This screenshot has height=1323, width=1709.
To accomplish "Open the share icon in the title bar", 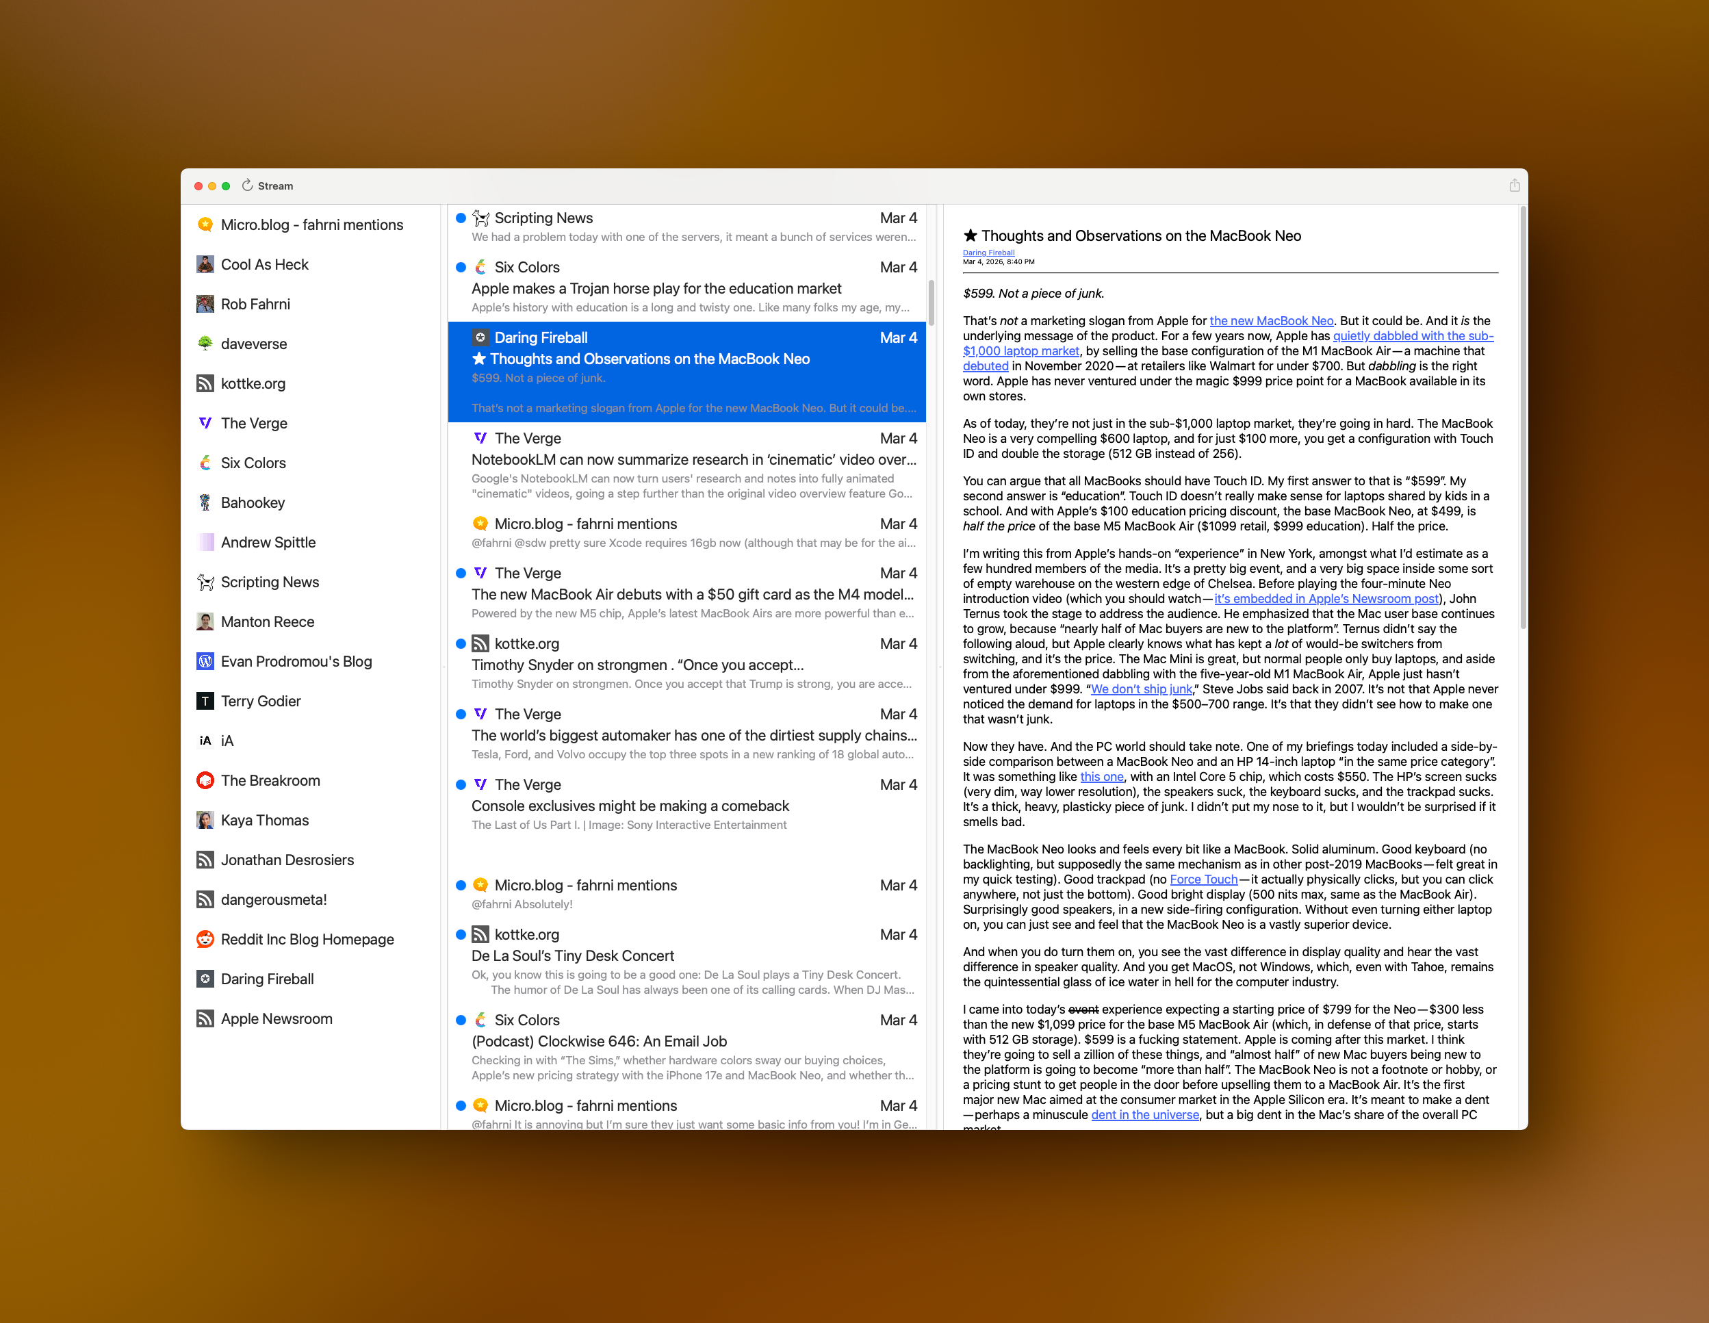I will click(x=1514, y=185).
